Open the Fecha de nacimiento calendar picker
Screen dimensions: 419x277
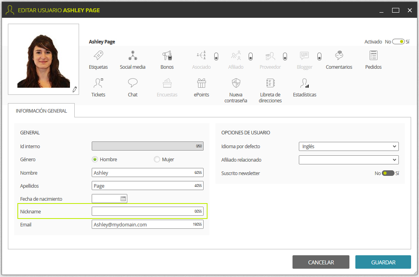click(x=123, y=199)
